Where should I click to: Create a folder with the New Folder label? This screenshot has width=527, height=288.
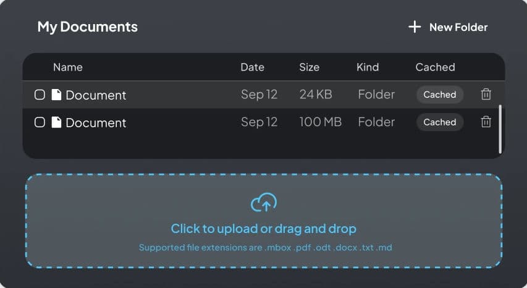458,27
